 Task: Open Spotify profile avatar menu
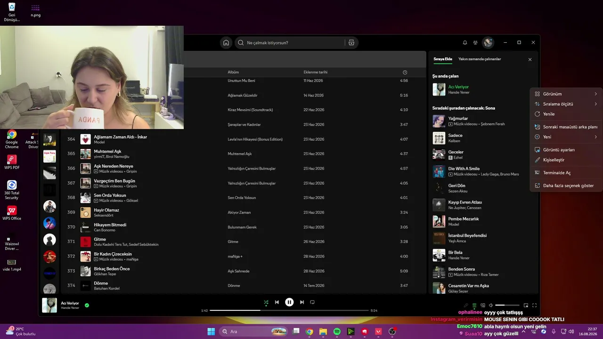[x=488, y=43]
